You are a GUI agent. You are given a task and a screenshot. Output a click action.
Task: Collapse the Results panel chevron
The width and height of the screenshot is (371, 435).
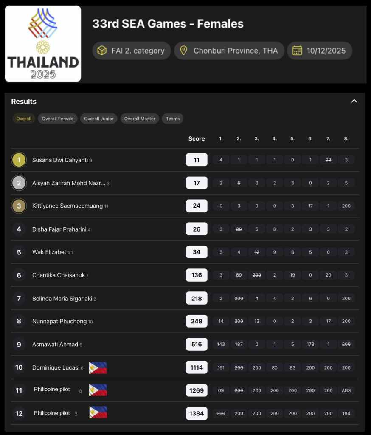click(x=354, y=101)
